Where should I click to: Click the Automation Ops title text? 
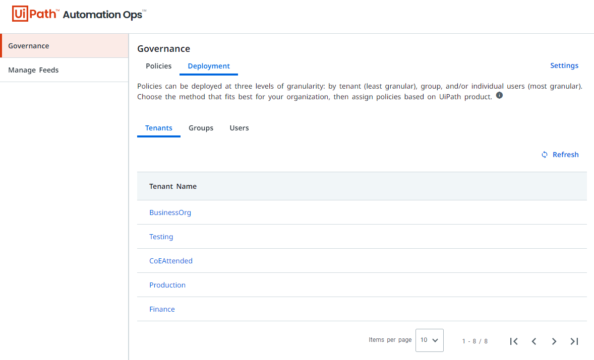coord(104,15)
